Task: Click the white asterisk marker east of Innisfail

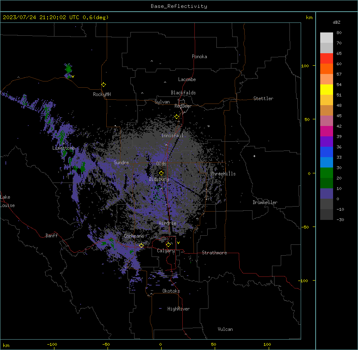Action: (x=208, y=126)
